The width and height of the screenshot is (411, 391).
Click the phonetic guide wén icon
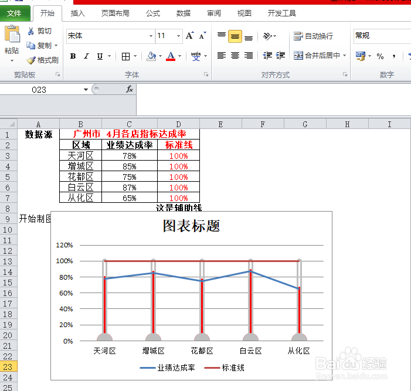(x=196, y=56)
